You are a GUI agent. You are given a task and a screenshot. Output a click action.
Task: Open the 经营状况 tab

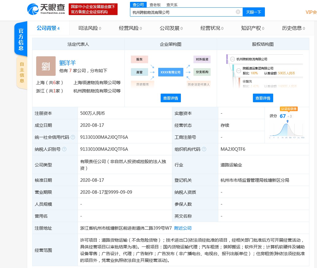212,28
